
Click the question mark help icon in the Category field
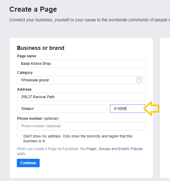pyautogui.click(x=139, y=80)
